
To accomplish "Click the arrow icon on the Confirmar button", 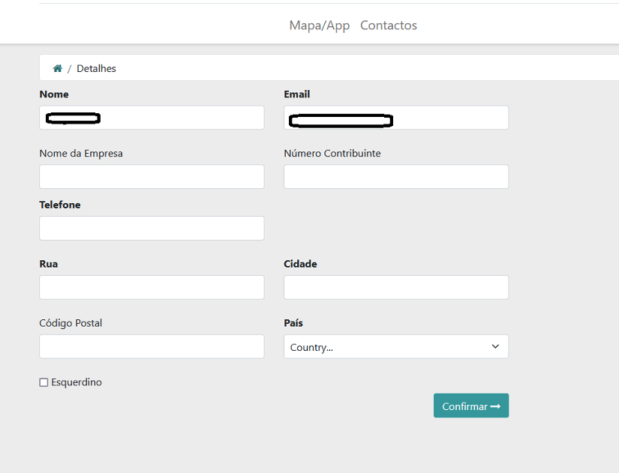I will click(495, 406).
